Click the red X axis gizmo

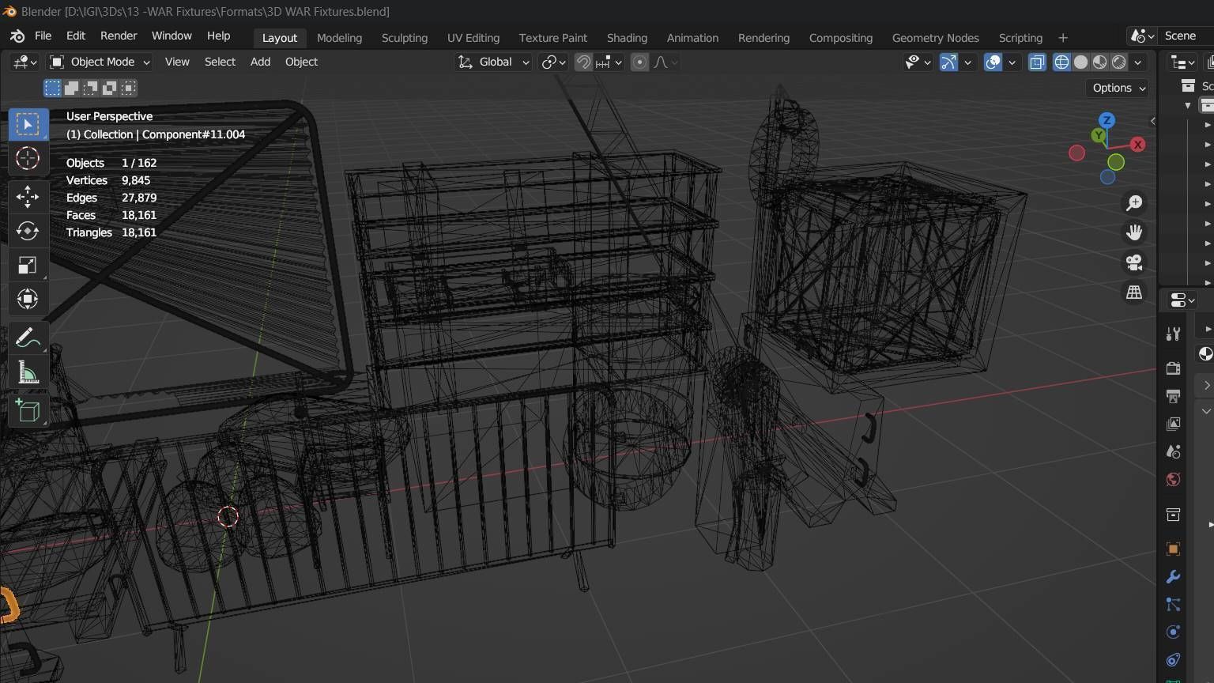point(1137,144)
